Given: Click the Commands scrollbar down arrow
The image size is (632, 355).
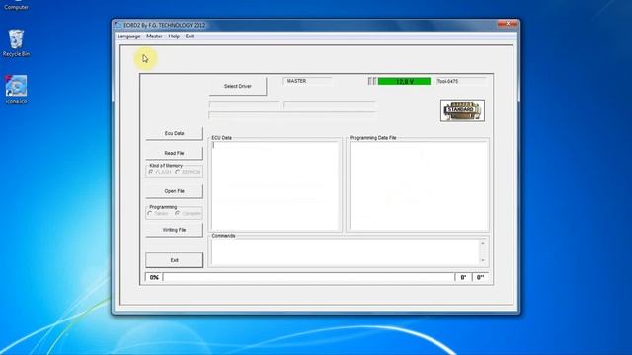Looking at the screenshot, I should click(483, 260).
